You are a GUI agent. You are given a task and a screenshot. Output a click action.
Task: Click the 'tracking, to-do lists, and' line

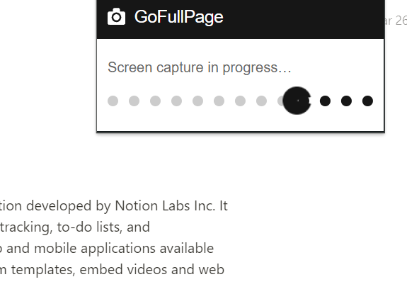coord(75,227)
